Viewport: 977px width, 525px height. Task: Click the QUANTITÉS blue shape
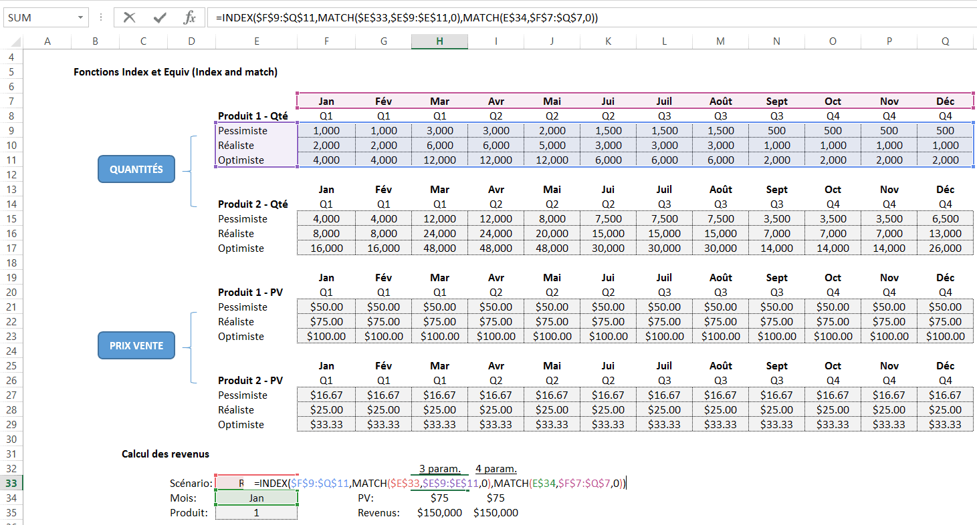coord(136,170)
